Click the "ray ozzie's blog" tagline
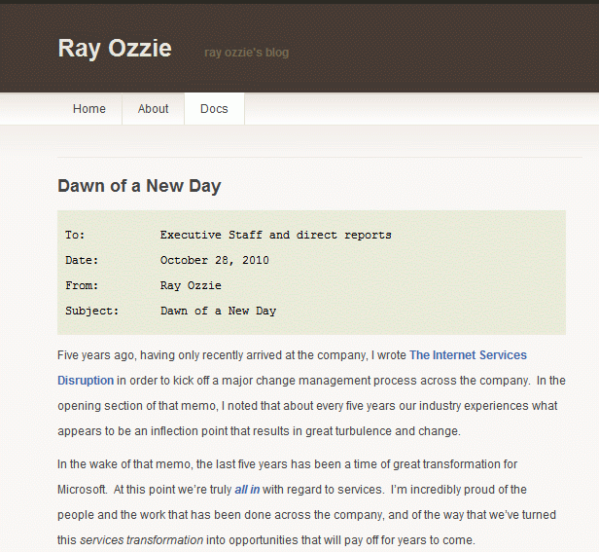The width and height of the screenshot is (599, 552). pos(246,53)
